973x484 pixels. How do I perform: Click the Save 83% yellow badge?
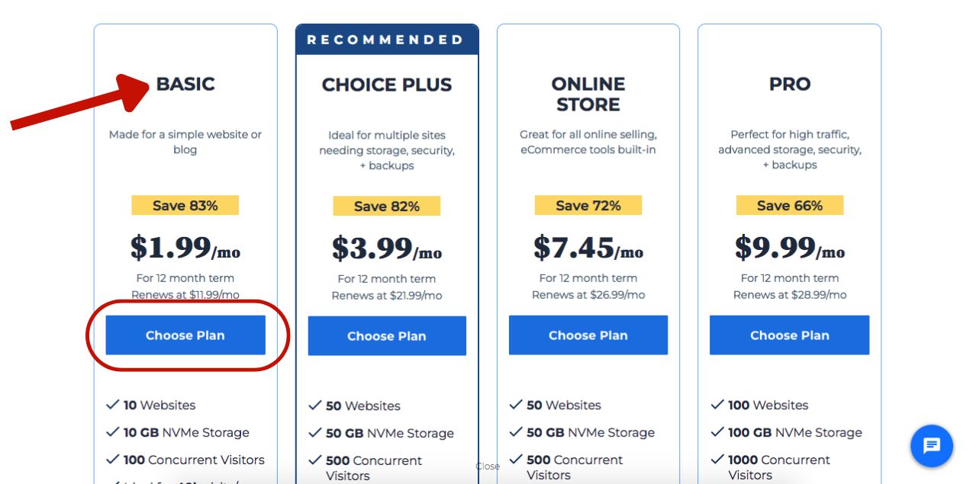point(185,205)
